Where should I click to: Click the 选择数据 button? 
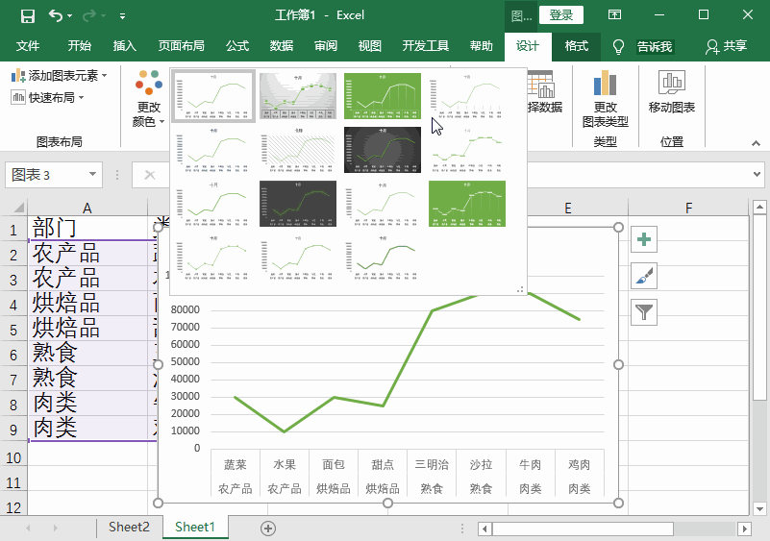pyautogui.click(x=544, y=92)
